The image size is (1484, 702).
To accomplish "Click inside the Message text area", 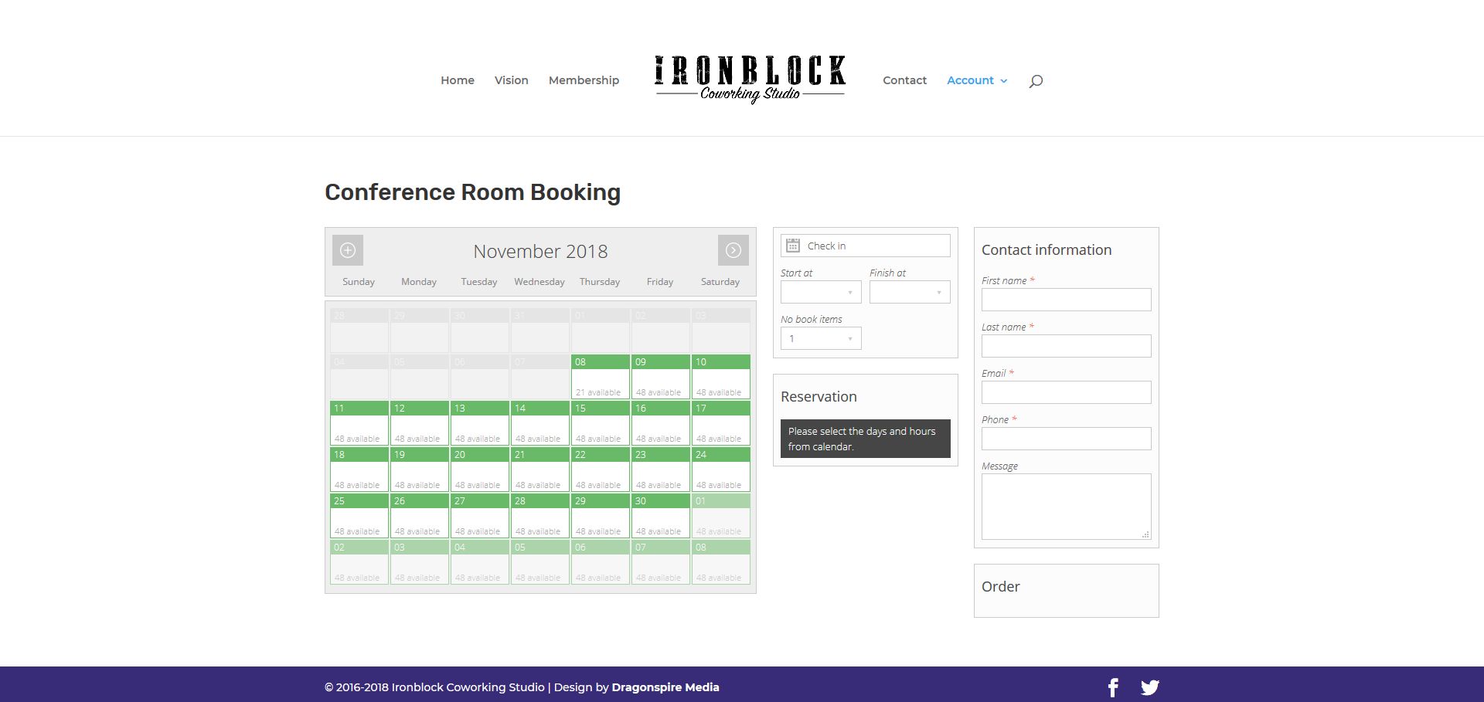I will [1067, 507].
